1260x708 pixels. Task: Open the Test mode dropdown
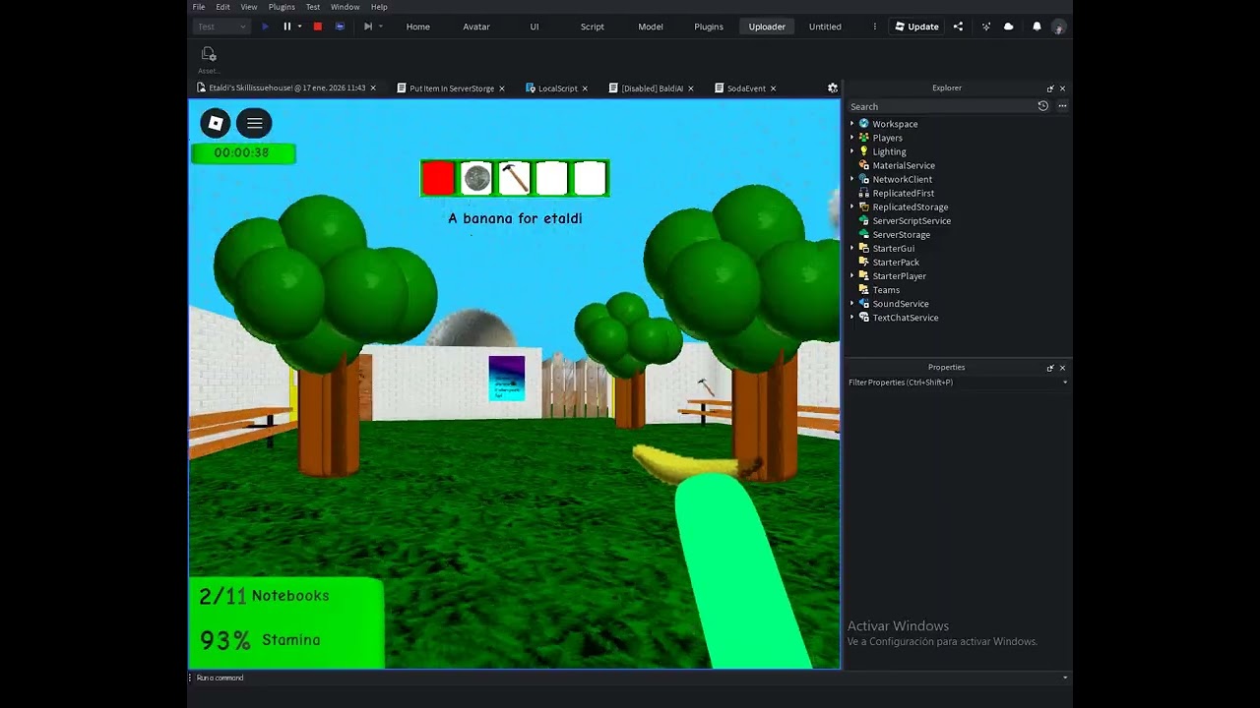point(220,27)
